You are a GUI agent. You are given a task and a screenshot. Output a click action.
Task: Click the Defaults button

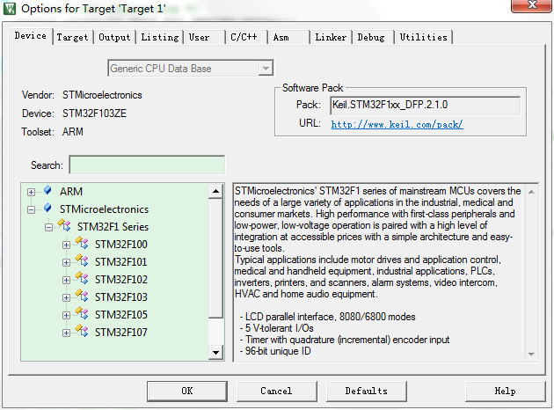pos(367,391)
